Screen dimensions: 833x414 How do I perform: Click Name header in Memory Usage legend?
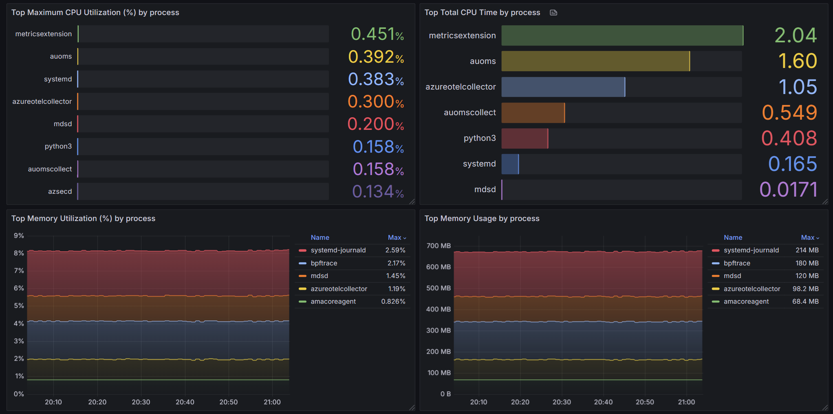tap(733, 238)
